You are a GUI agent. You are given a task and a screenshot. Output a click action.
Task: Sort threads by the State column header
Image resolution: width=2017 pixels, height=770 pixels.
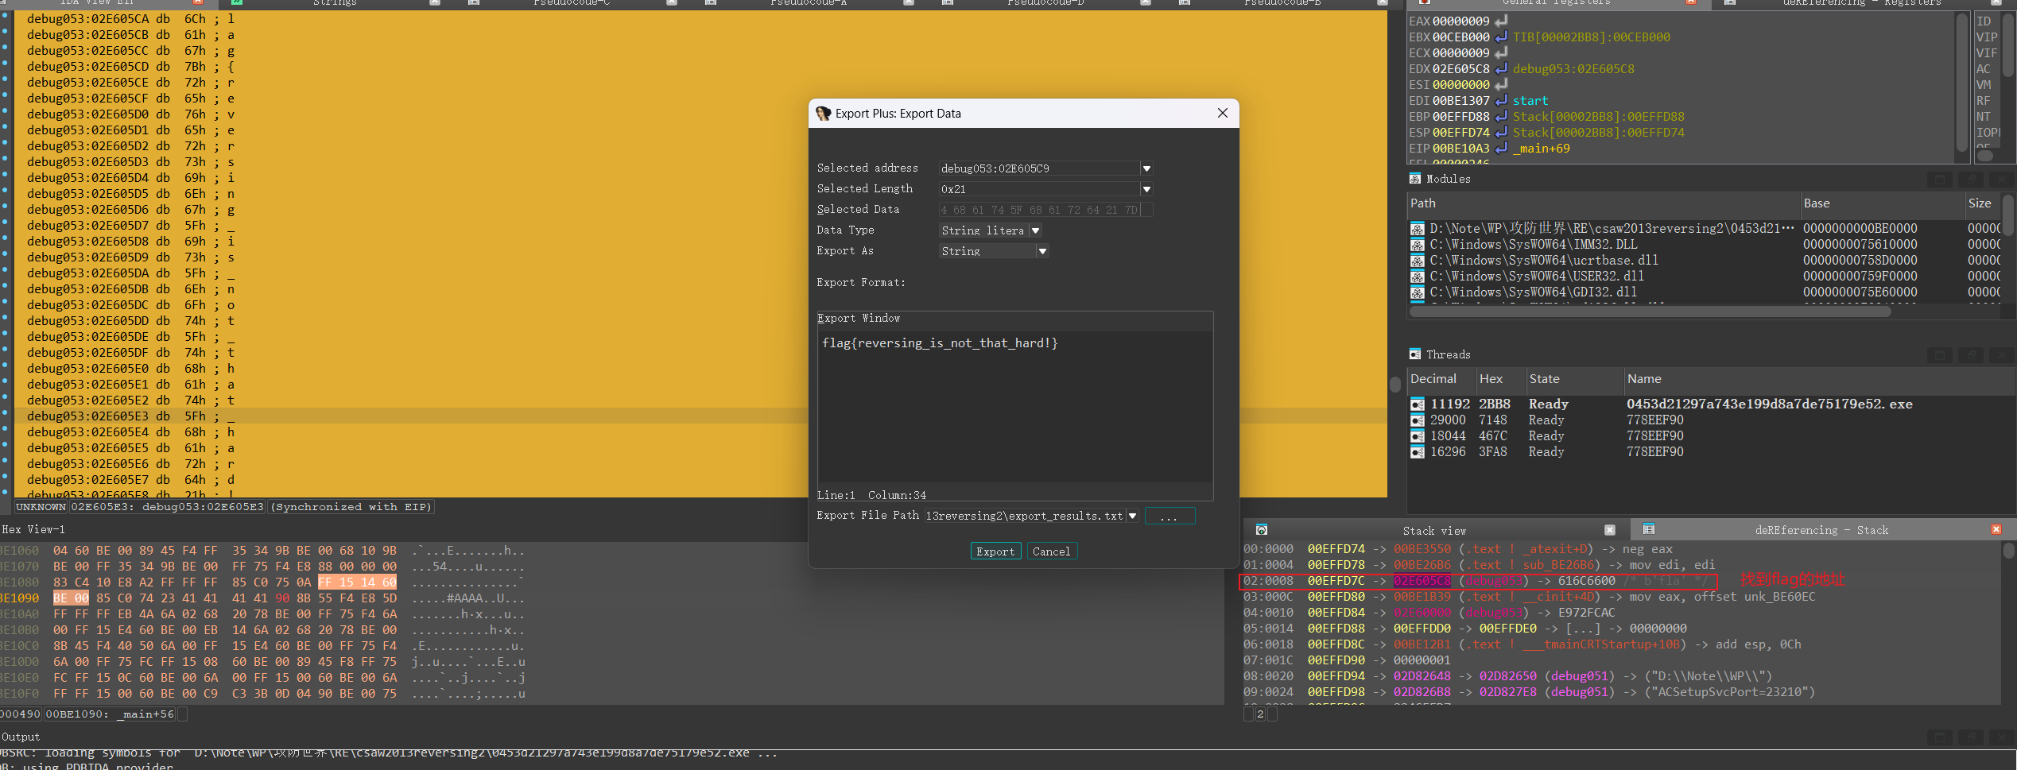pyautogui.click(x=1574, y=379)
